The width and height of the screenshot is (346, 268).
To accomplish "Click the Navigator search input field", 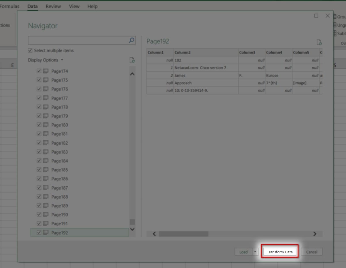I will [x=78, y=40].
